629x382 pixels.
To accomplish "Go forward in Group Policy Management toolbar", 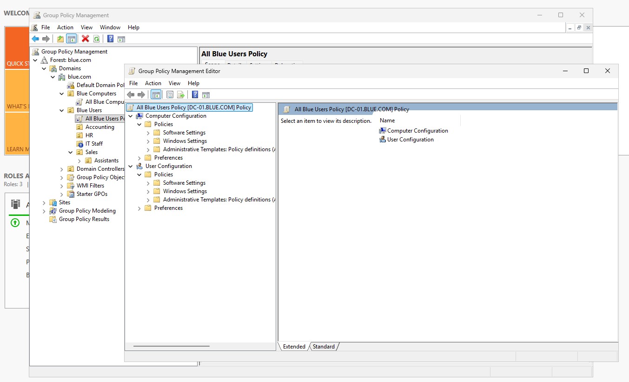I will tap(46, 39).
